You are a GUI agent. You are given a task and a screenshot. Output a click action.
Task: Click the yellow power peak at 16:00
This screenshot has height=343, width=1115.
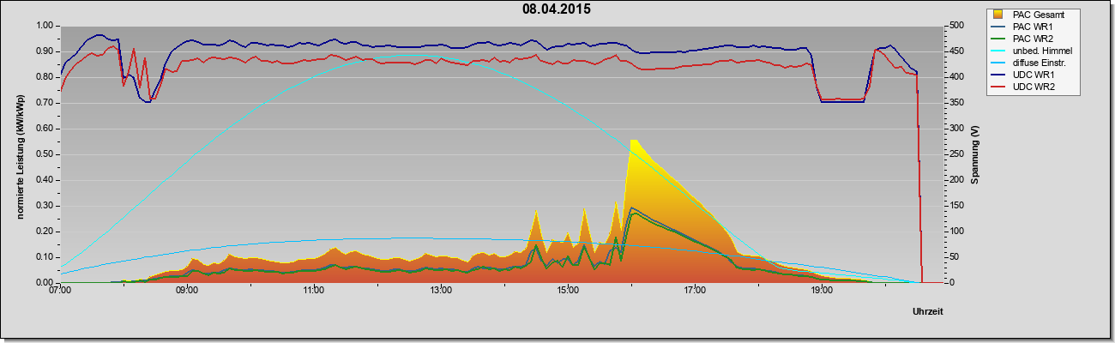[x=633, y=141]
